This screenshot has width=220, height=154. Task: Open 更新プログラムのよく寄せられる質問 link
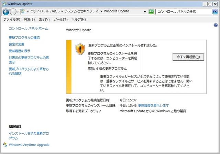click(29, 71)
